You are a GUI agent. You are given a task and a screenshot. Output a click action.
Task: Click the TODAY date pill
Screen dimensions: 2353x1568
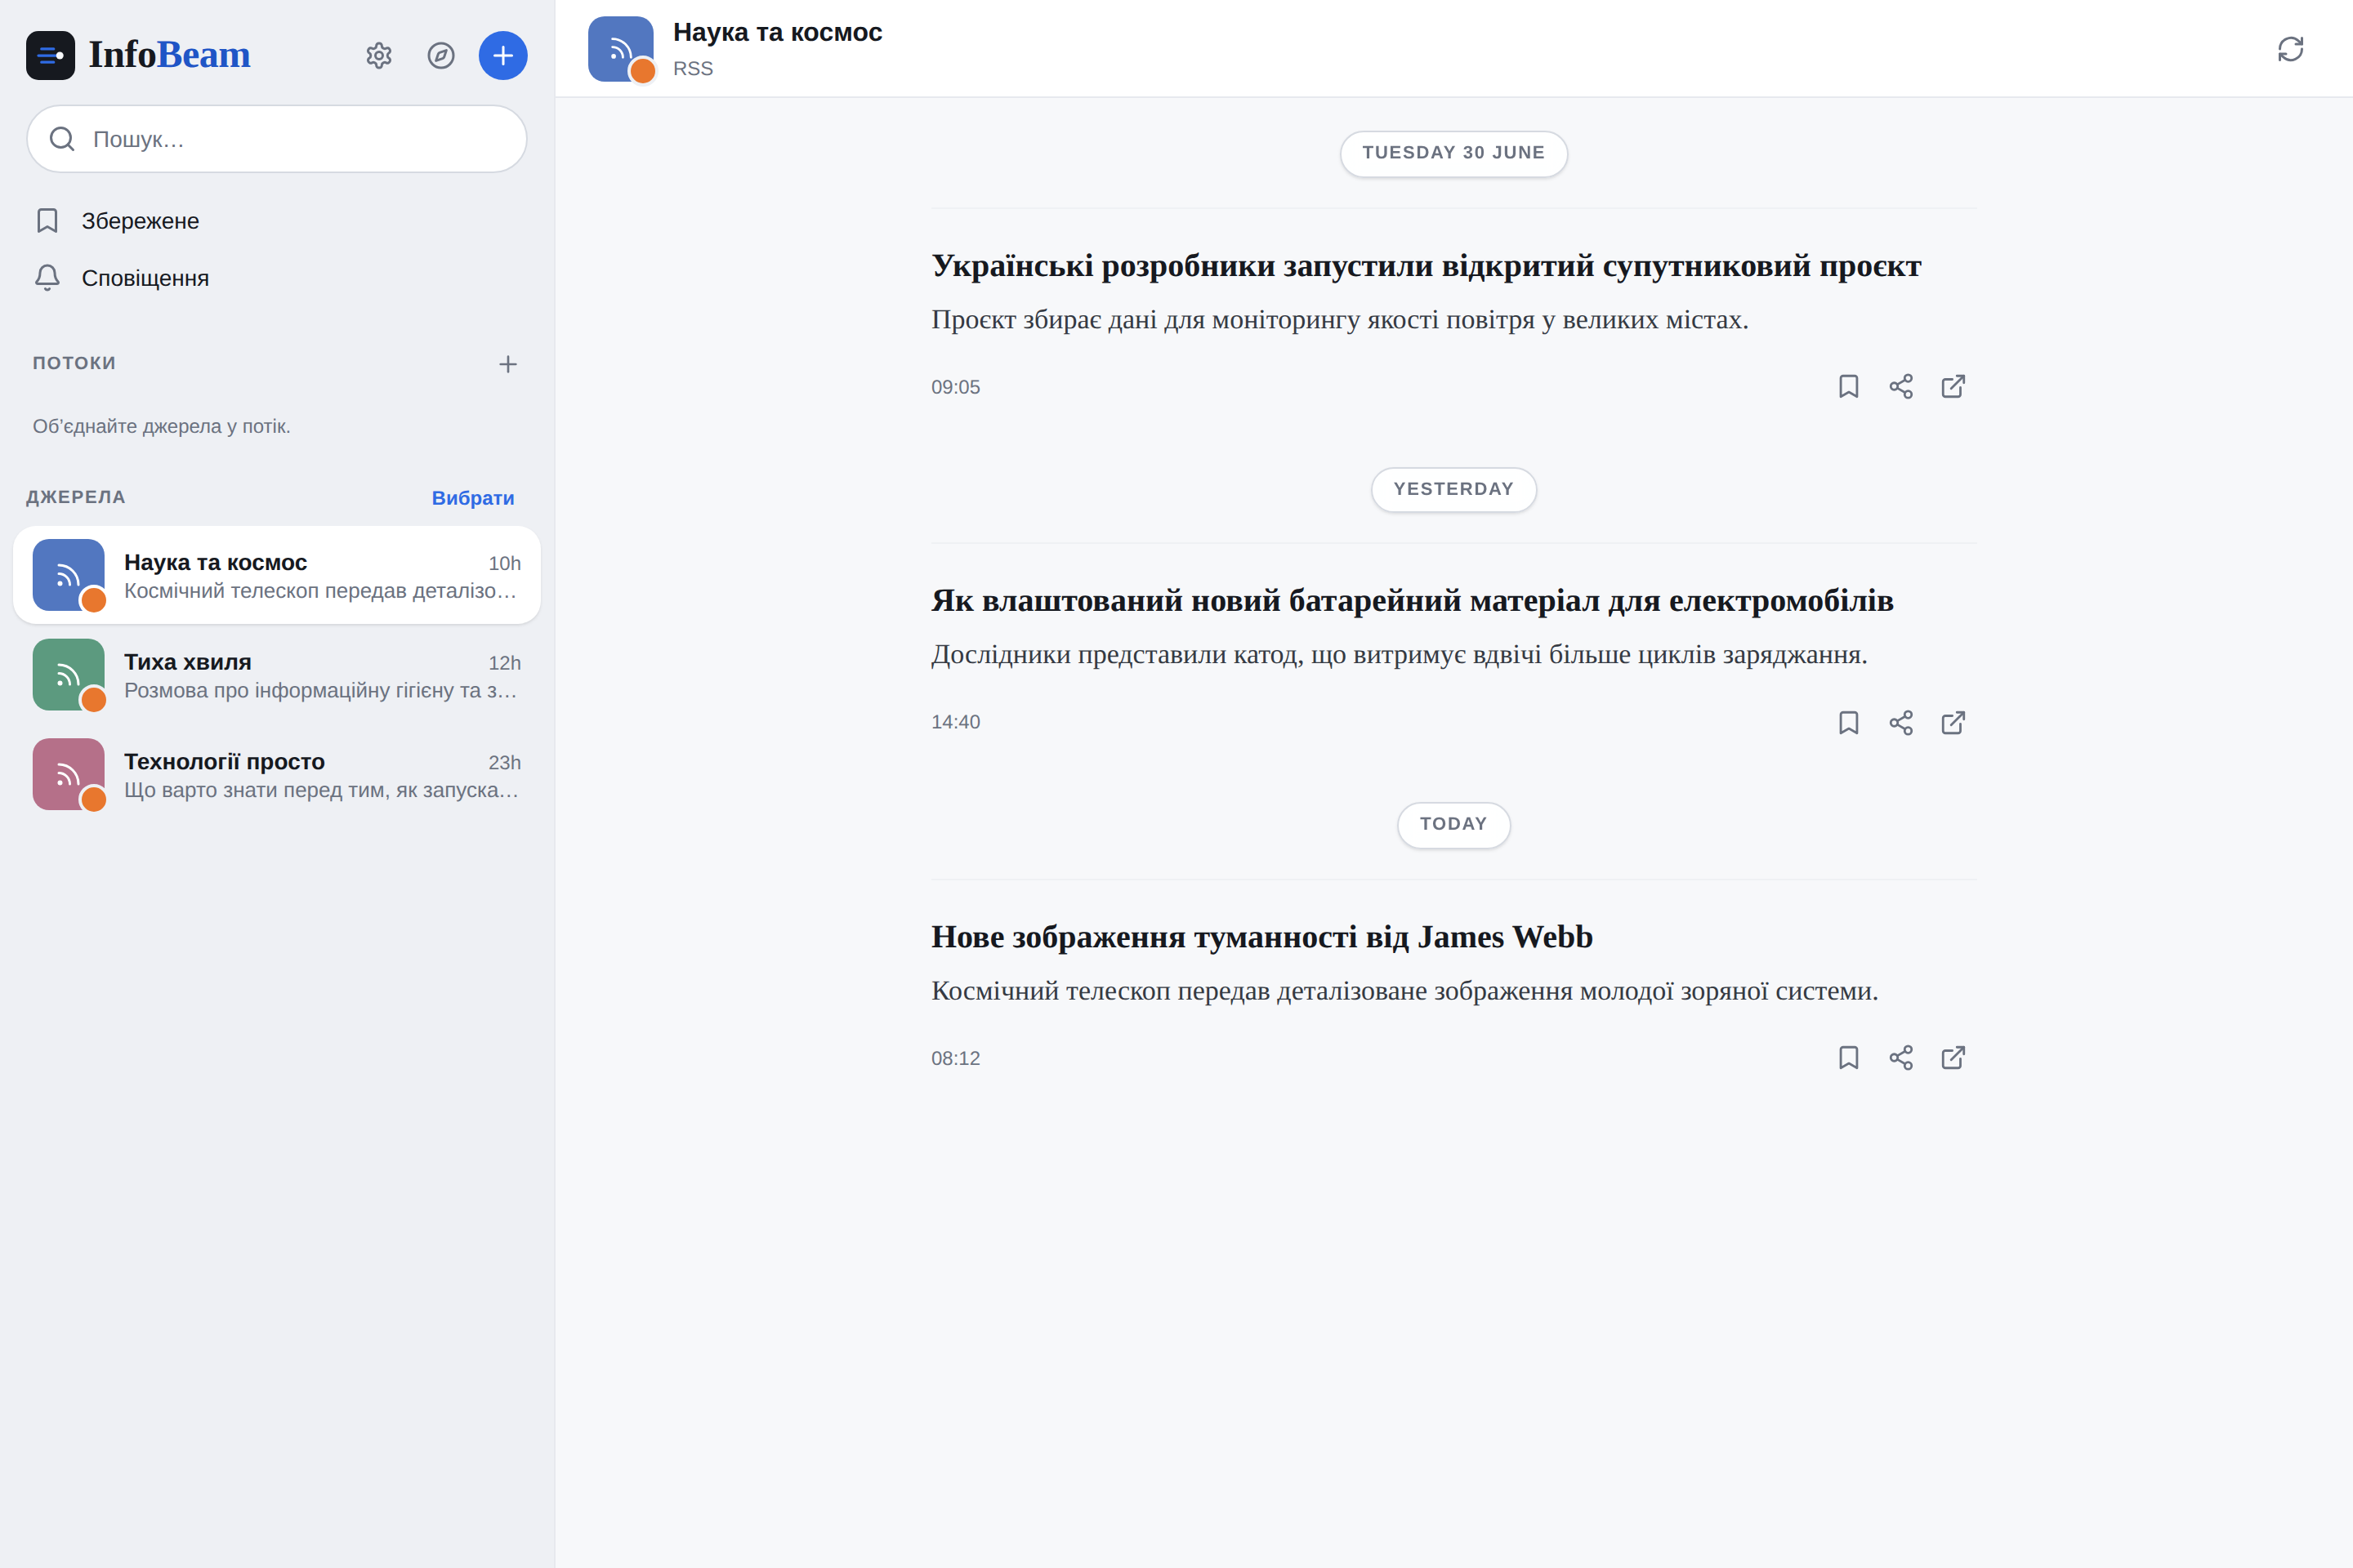1453,824
